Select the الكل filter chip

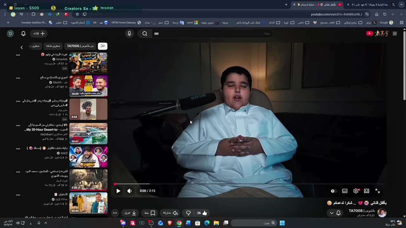102,46
